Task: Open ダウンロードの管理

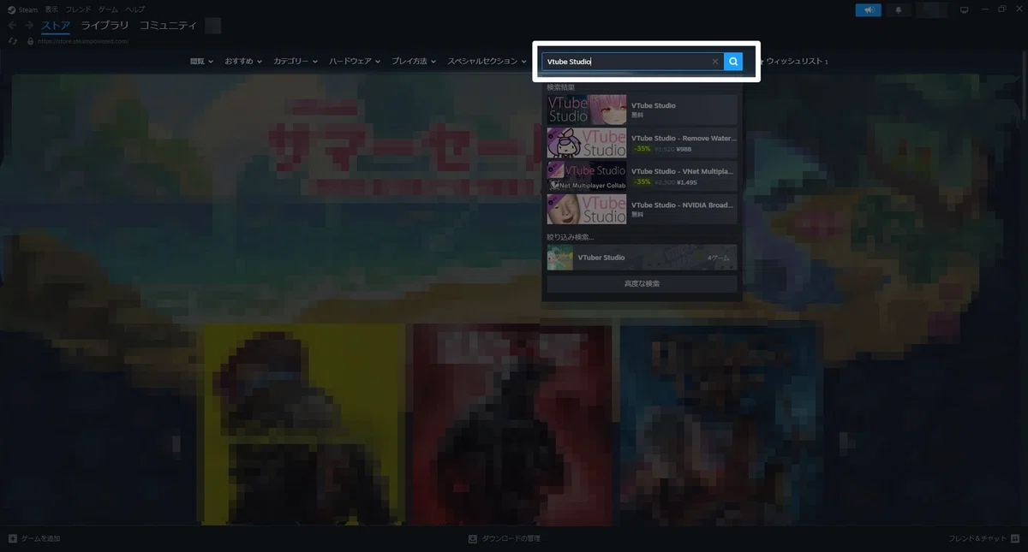Action: [x=505, y=538]
